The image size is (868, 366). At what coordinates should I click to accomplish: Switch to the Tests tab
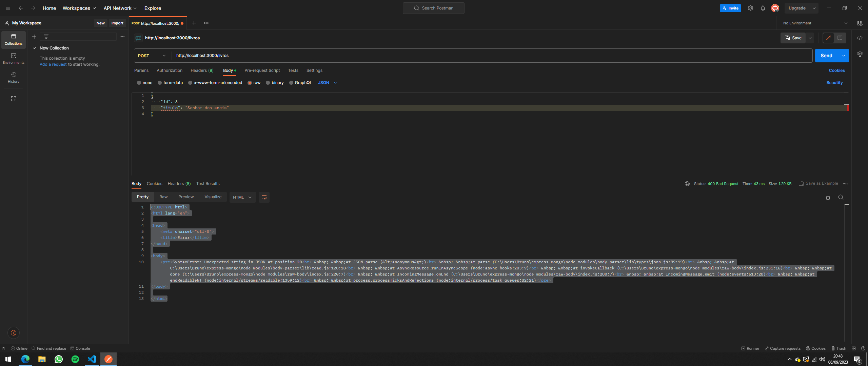pos(293,70)
